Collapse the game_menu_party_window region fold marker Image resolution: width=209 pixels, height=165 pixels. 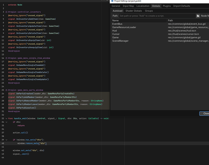(x=6, y=90)
